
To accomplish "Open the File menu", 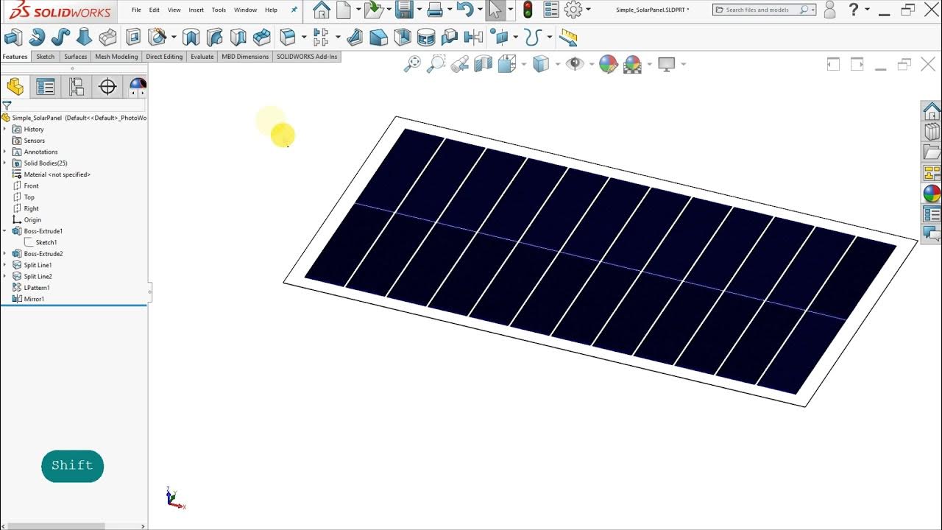I will pos(136,10).
